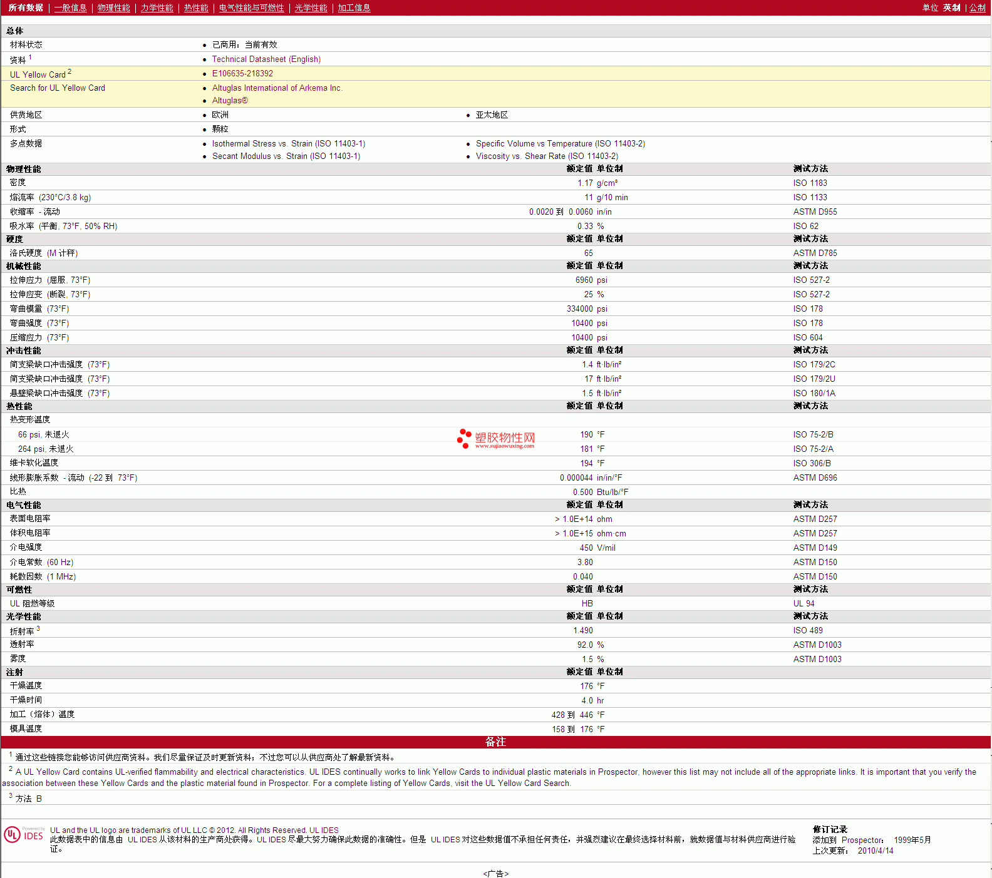Switch to the 物理性能 tab
Screen dimensions: 992x878
(x=113, y=8)
